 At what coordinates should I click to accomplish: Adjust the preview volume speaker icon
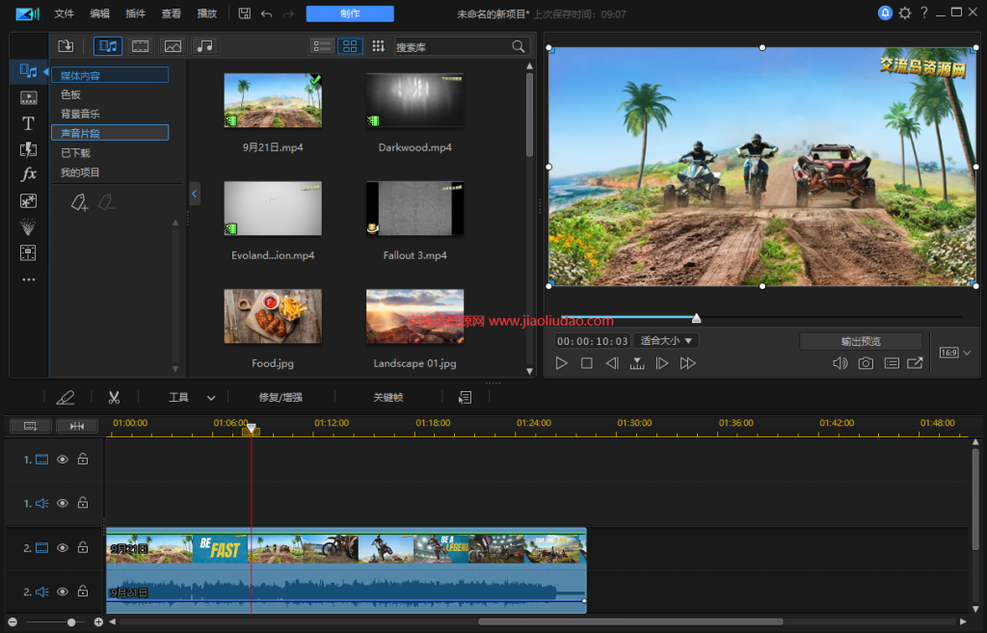coord(840,363)
